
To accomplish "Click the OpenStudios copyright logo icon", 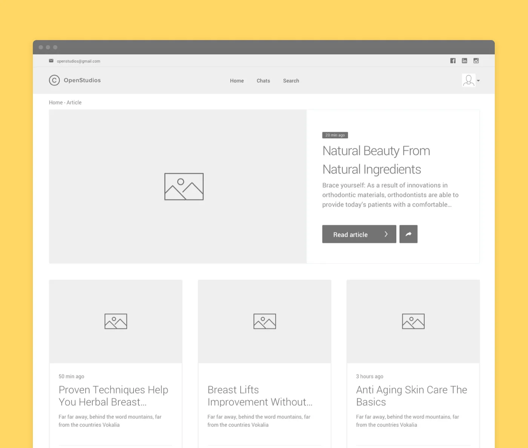I will click(54, 80).
